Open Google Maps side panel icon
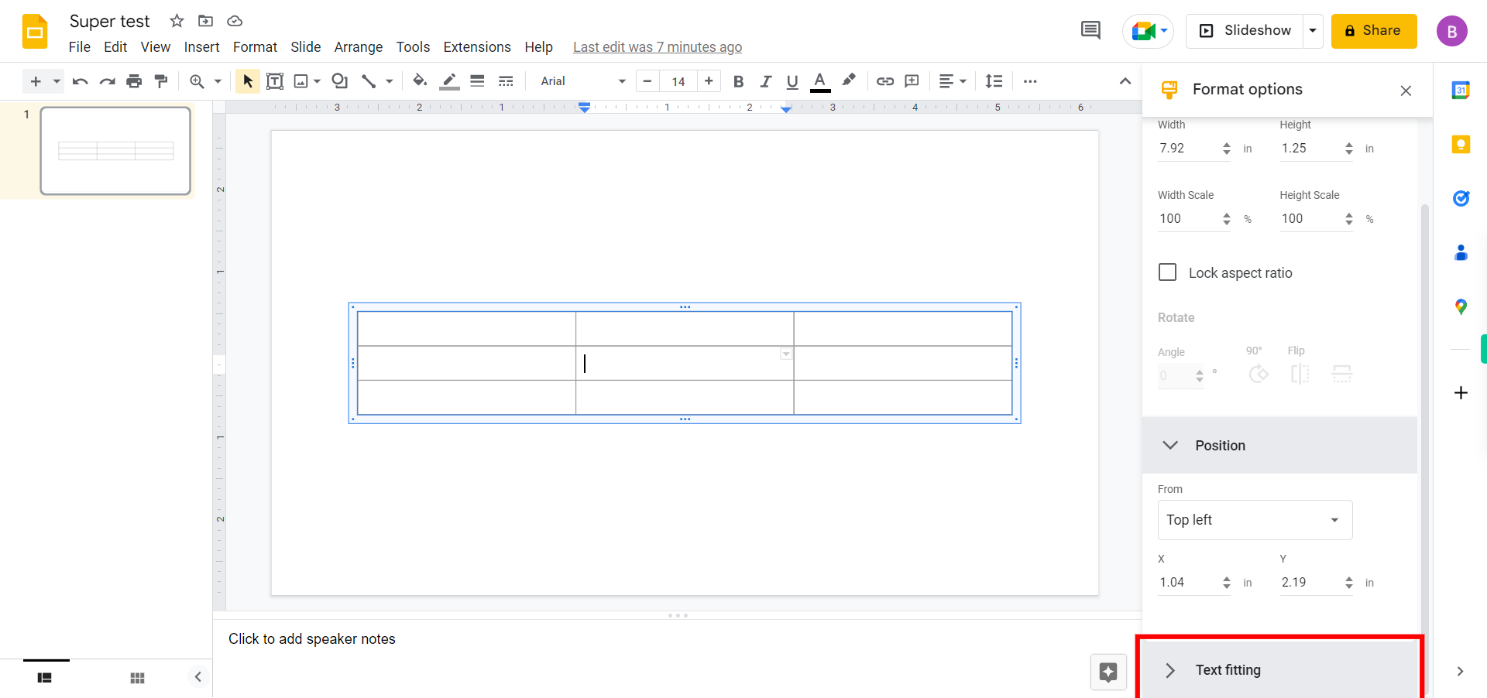 coord(1461,306)
